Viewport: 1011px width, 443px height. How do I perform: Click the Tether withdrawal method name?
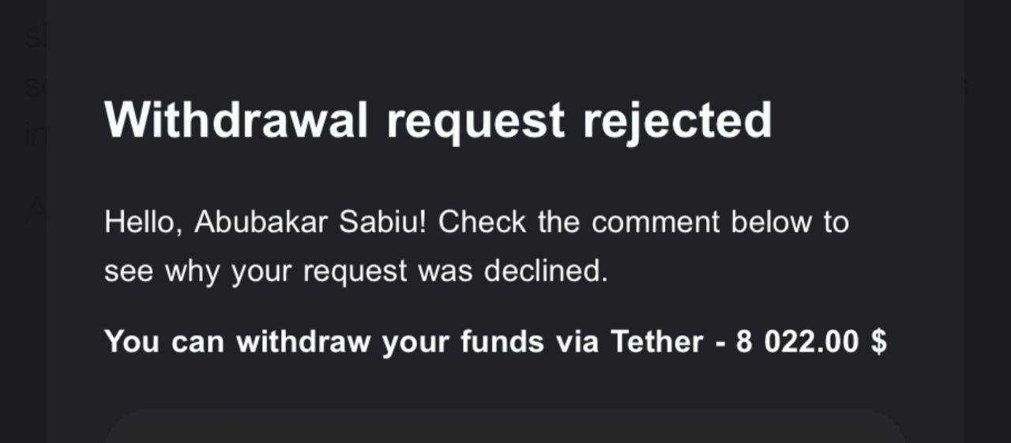[656, 342]
